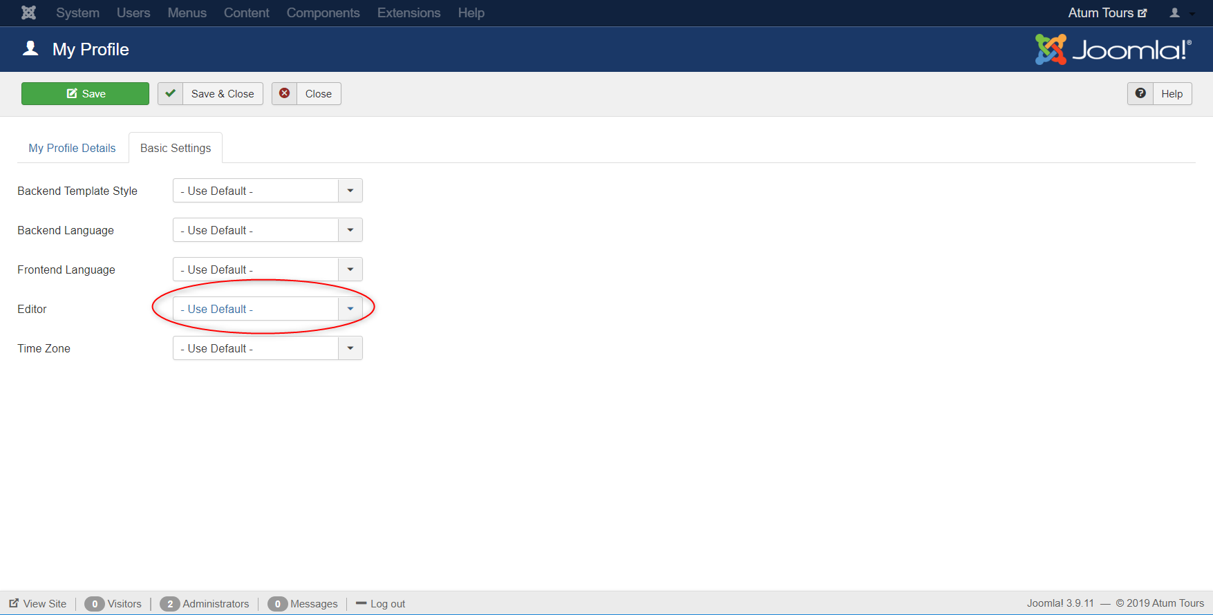
Task: Expand the Time Zone dropdown arrow
Action: coord(350,348)
